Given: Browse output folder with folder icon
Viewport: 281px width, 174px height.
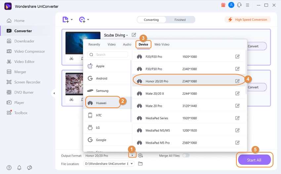Looking at the screenshot, I should tap(140, 164).
